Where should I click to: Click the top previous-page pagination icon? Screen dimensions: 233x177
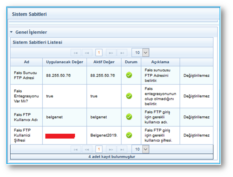[87, 53]
